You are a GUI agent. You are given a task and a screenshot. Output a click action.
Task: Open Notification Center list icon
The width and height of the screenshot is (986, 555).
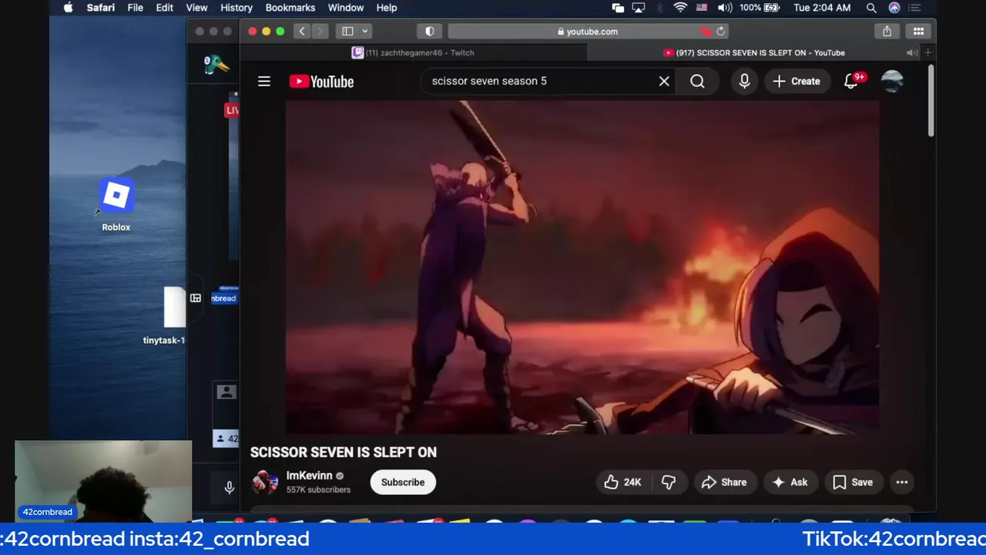point(914,8)
